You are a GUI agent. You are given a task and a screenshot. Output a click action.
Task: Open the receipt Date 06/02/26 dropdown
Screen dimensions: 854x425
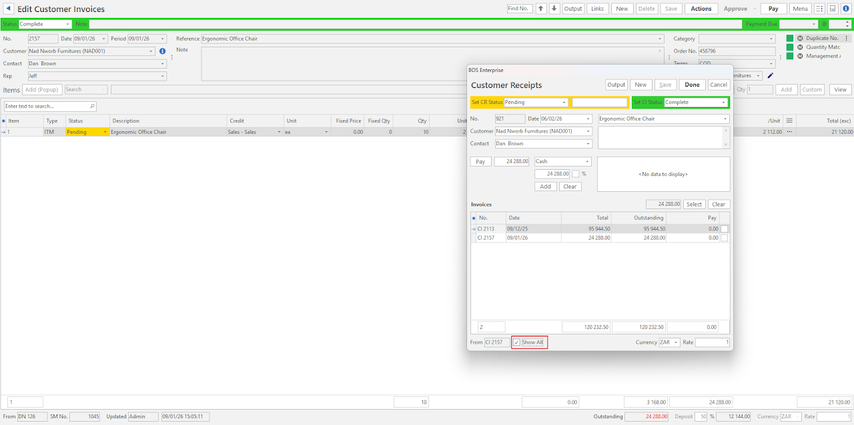click(x=588, y=119)
